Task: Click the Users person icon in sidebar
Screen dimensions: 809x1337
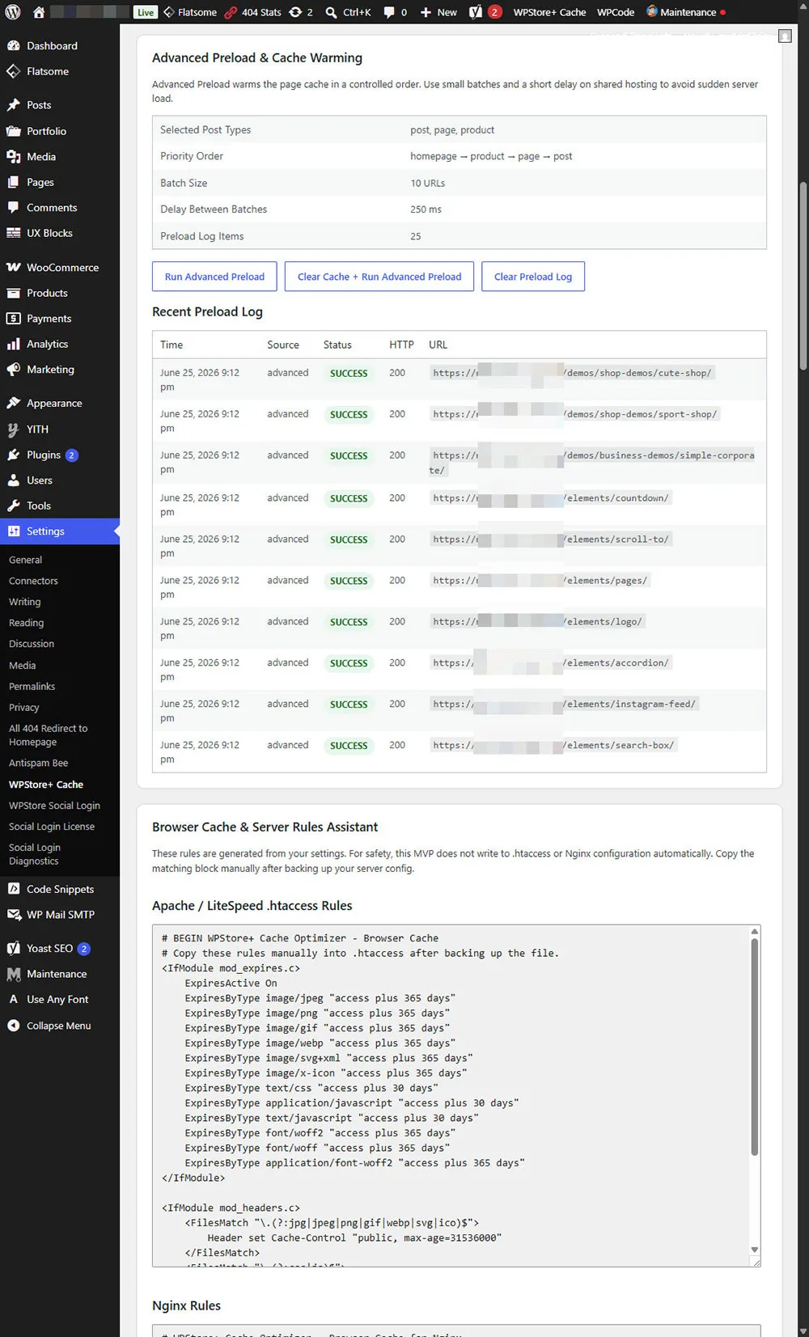Action: (13, 480)
